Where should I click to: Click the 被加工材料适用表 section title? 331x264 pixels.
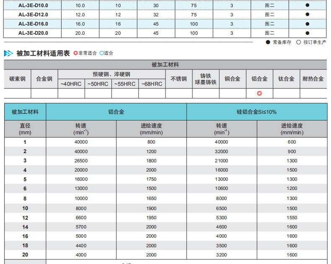pos(43,53)
